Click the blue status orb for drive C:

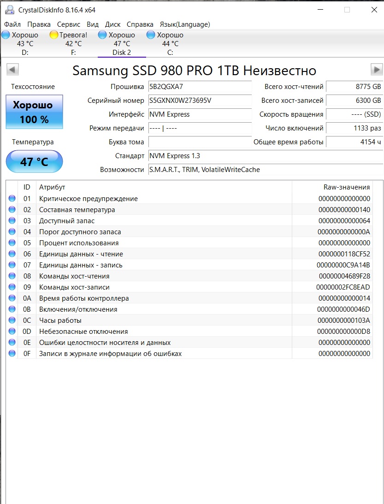pos(151,35)
